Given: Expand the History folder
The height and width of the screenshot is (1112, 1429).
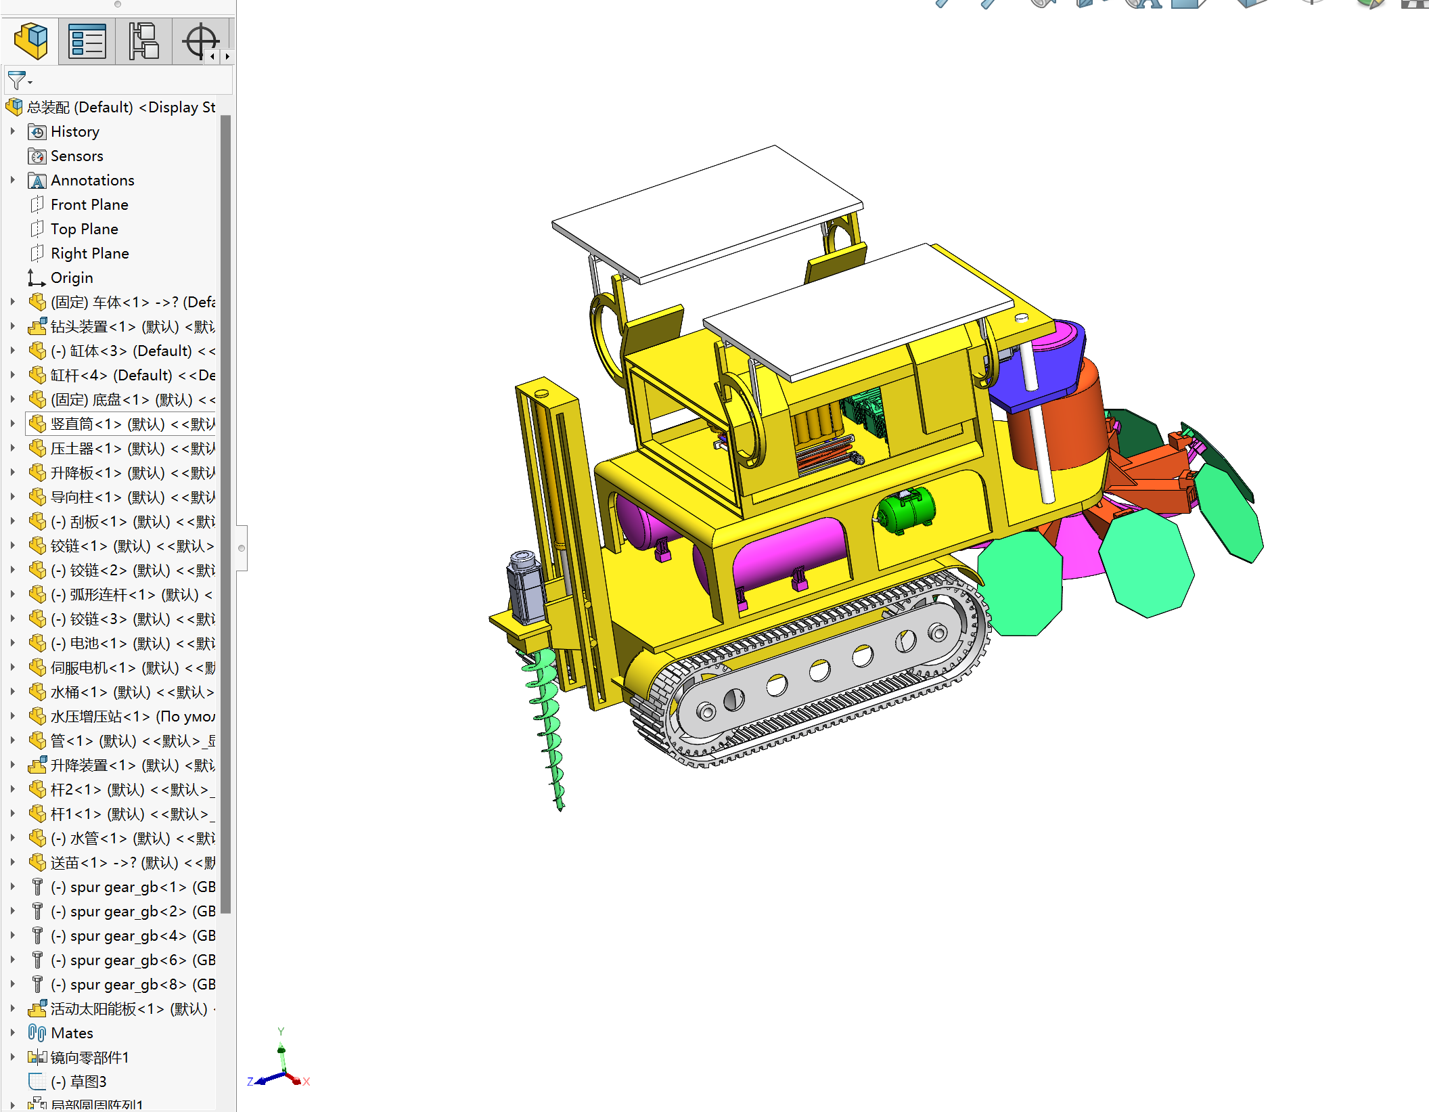Looking at the screenshot, I should [x=13, y=131].
